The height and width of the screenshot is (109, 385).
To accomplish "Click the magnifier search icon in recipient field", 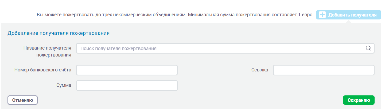I will [368, 48].
